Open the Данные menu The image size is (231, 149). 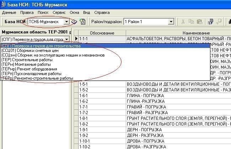(9, 12)
